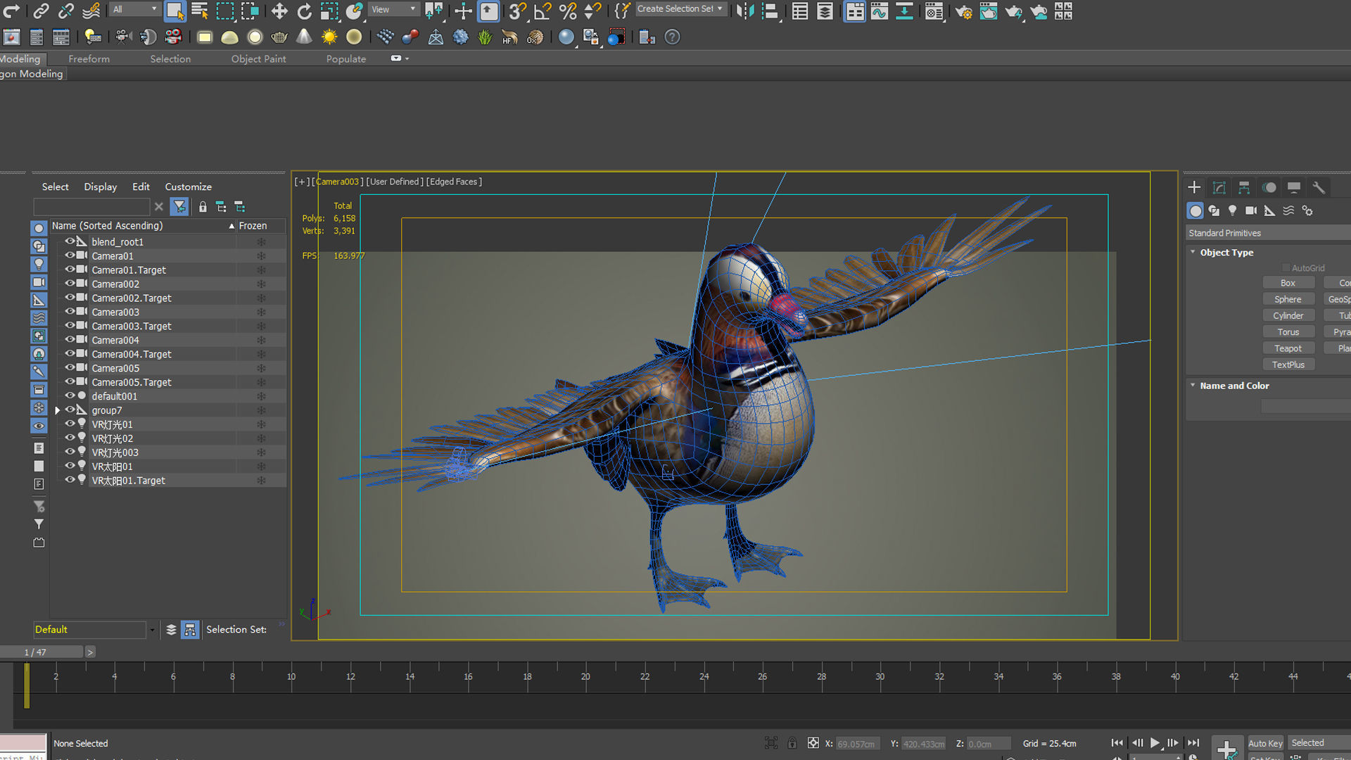Toggle frozen state of Camera002
The image size is (1351, 760).
tap(261, 284)
